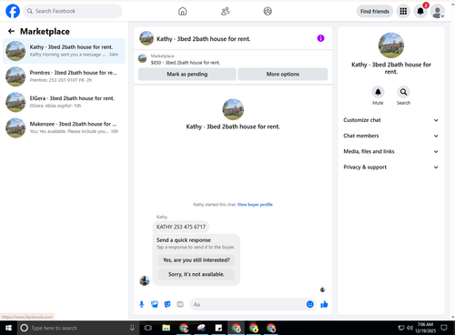Attach a photo or file icon

[155, 304]
